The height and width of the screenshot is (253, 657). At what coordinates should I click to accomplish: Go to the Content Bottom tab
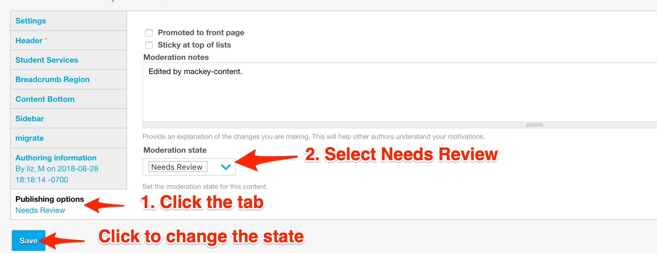tap(45, 99)
